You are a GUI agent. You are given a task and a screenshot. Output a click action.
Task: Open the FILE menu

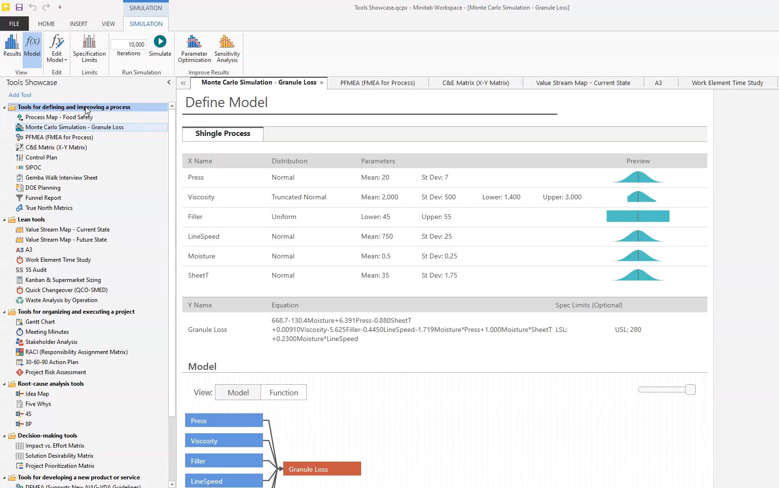[14, 24]
